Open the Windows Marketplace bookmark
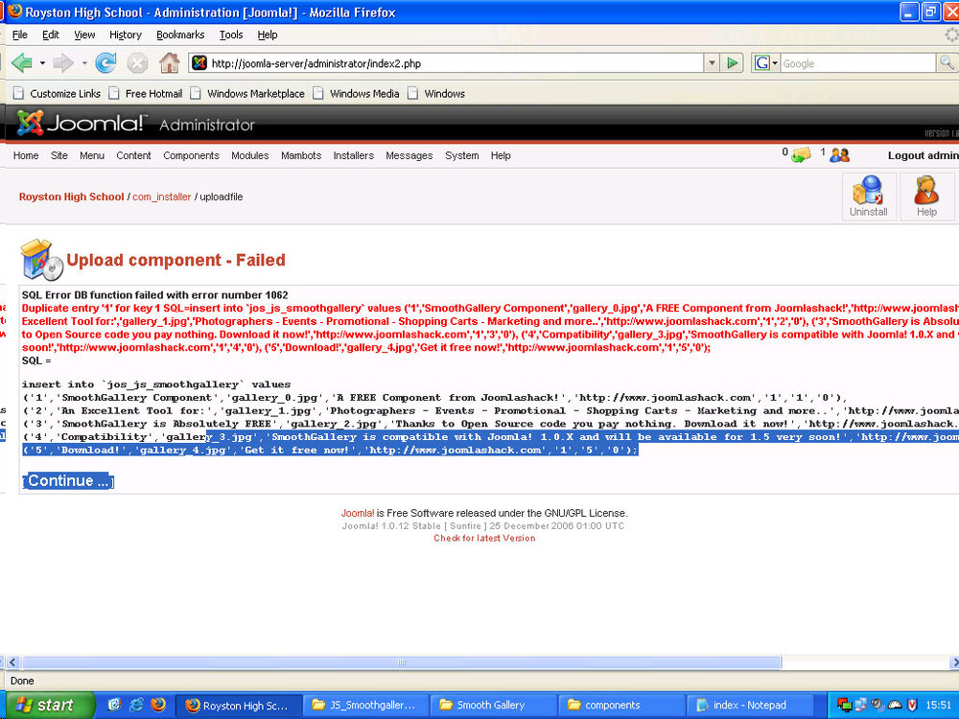Viewport: 959px width, 719px height. point(247,93)
